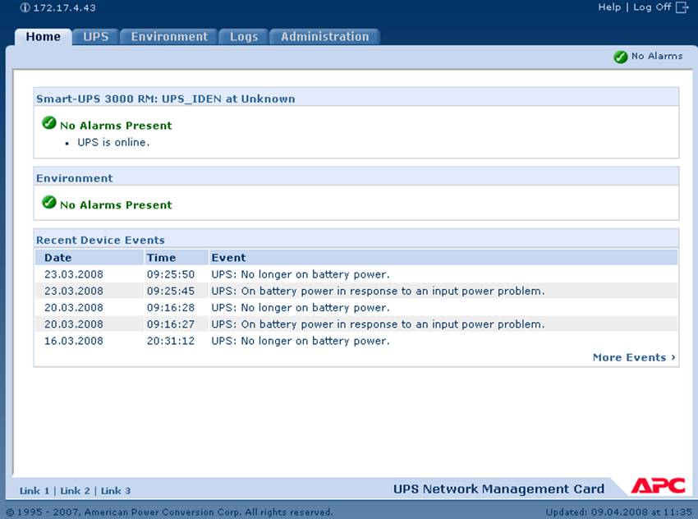This screenshot has height=519, width=698.
Task: Switch to the Home tab
Action: click(x=44, y=36)
